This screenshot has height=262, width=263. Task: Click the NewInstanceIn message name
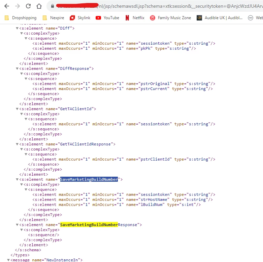(x=62, y=260)
